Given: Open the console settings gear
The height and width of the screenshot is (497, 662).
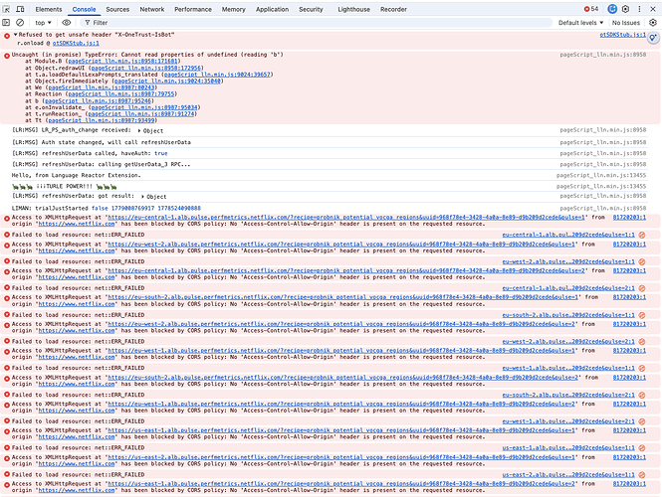Looking at the screenshot, I should [x=653, y=22].
